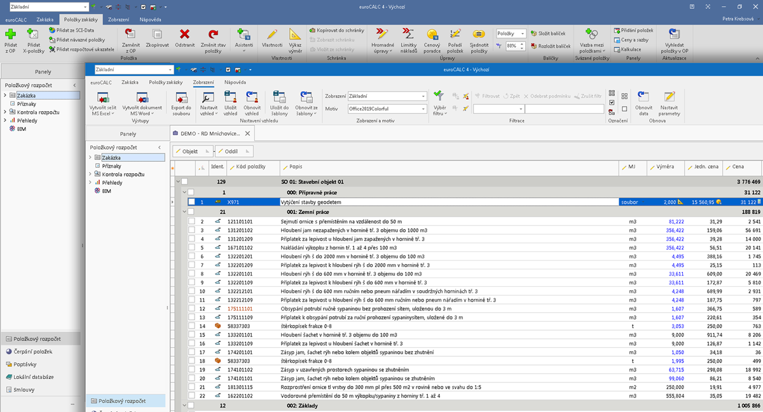The height and width of the screenshot is (412, 763).
Task: Open Motiv combo box Office2019Colorful
Action: 387,109
